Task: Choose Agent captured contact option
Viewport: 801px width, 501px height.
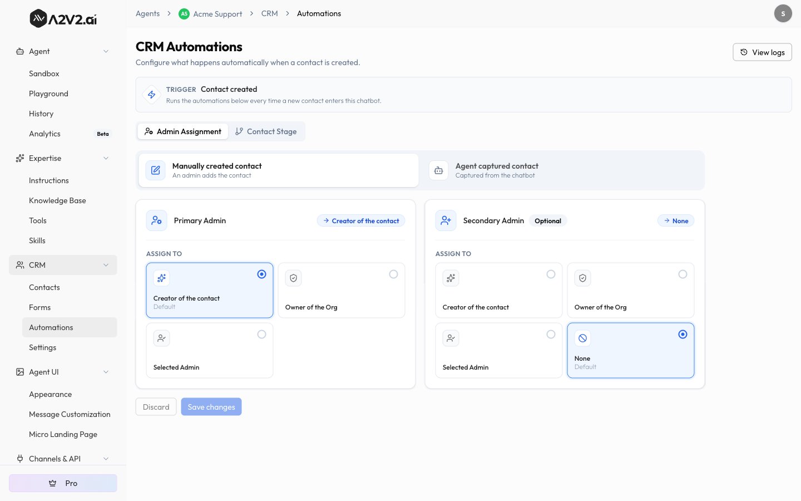Action: pos(562,170)
